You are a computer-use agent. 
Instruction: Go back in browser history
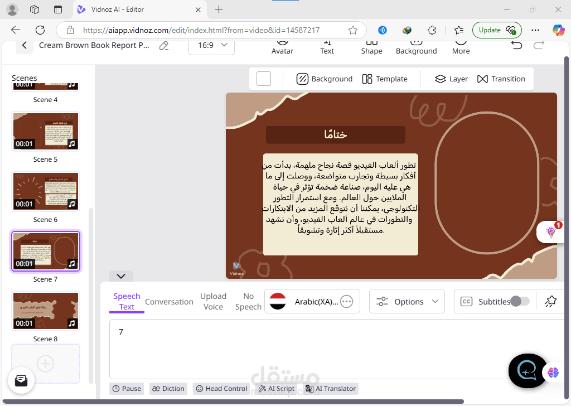16,30
